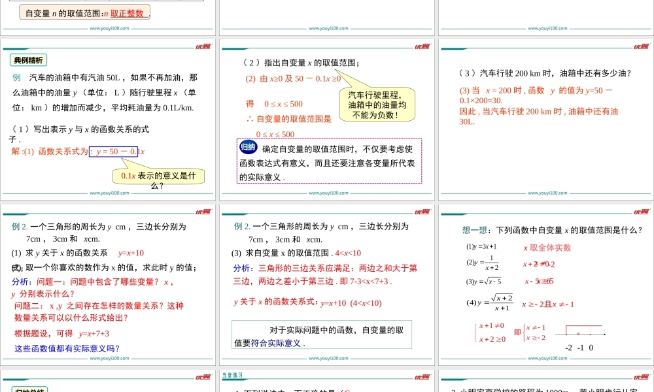Image resolution: width=654 pixels, height=392 pixels.
Task: Click the 优翼 logo above the 典例精析 slide
Action: click(x=203, y=46)
